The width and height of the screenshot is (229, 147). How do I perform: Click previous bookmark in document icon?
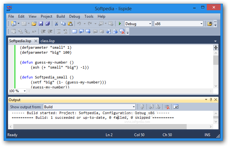109,31
